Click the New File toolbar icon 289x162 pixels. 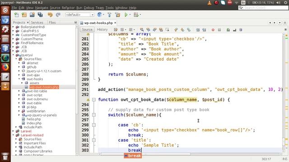[x=17, y=15]
